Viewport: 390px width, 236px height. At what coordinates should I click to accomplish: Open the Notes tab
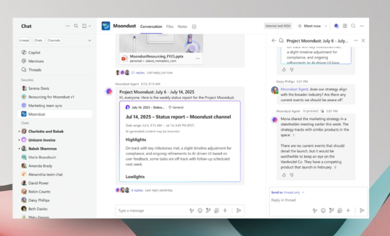182,27
